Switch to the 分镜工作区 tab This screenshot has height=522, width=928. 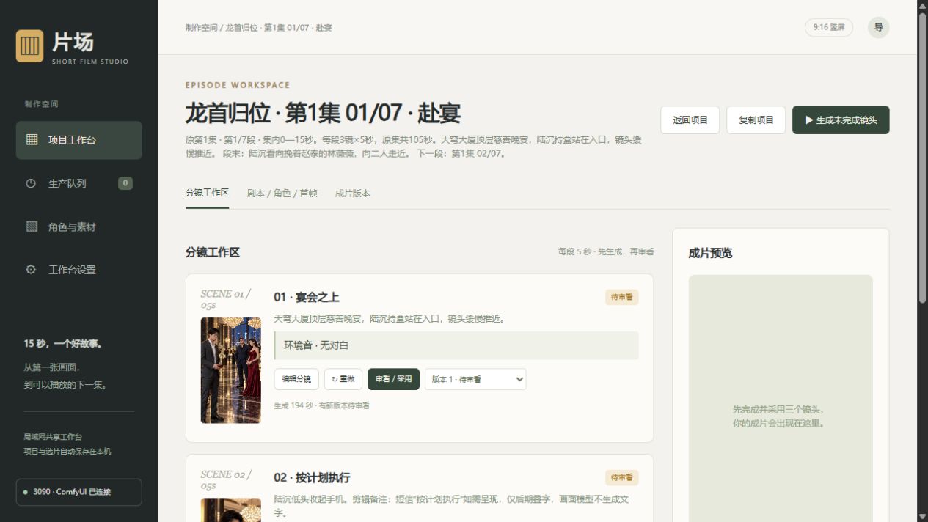click(x=207, y=194)
